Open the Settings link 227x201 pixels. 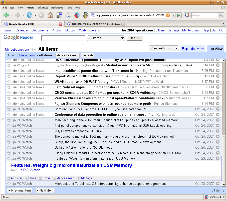pos(173,30)
